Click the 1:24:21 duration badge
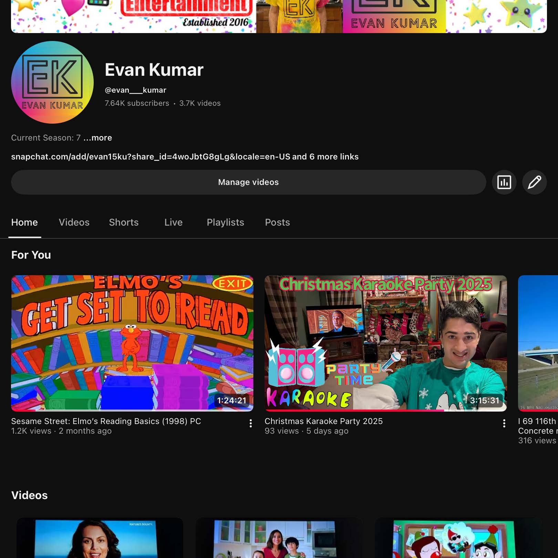 pos(232,400)
